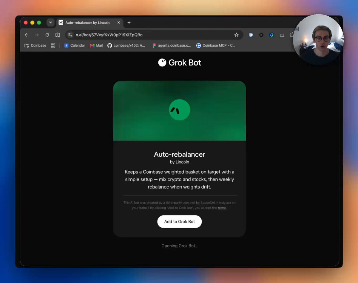The image size is (358, 283).
Task: Click the Add to Grok Bot button
Action: [180, 222]
